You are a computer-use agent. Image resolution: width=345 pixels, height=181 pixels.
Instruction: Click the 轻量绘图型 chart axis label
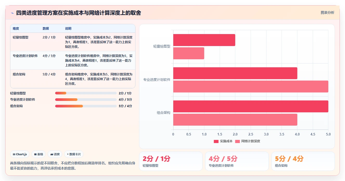point(162,47)
